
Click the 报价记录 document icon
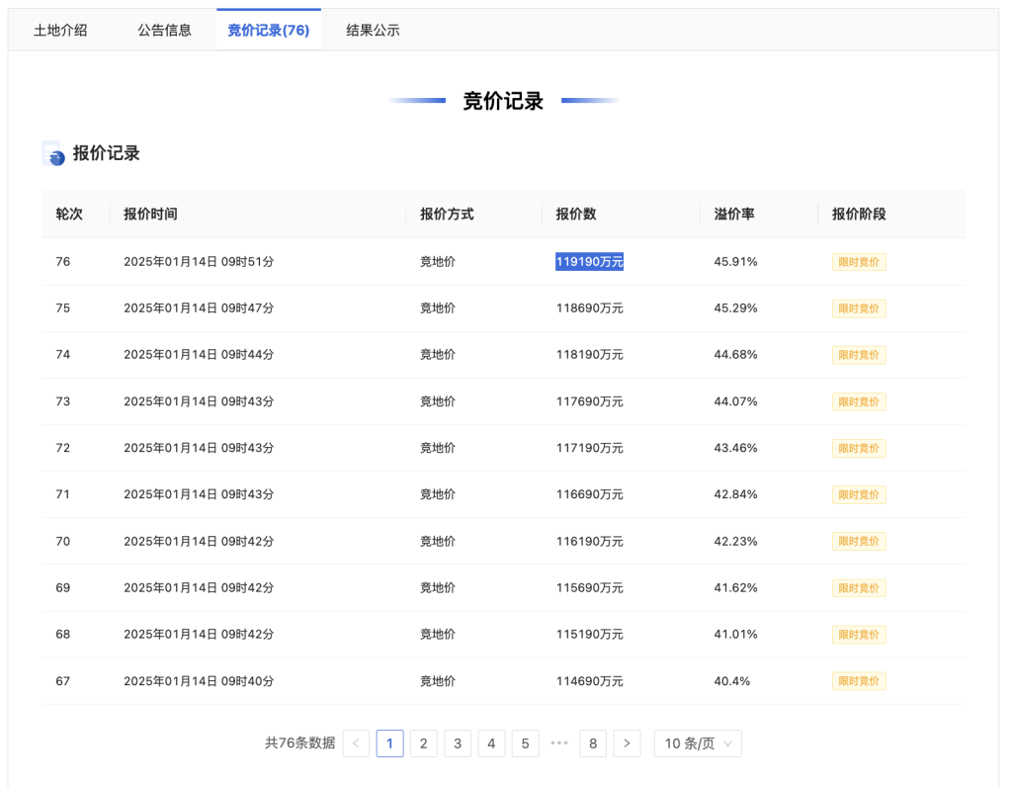click(53, 153)
